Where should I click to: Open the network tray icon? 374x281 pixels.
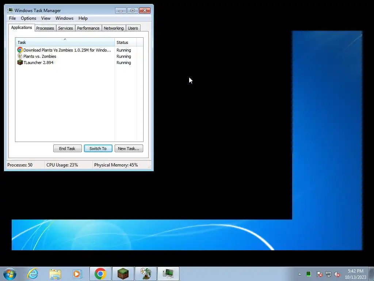click(328, 274)
